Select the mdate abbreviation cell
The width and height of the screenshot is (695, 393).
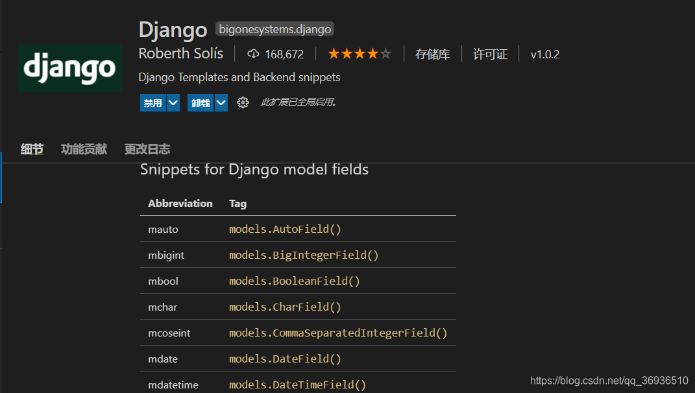(163, 359)
